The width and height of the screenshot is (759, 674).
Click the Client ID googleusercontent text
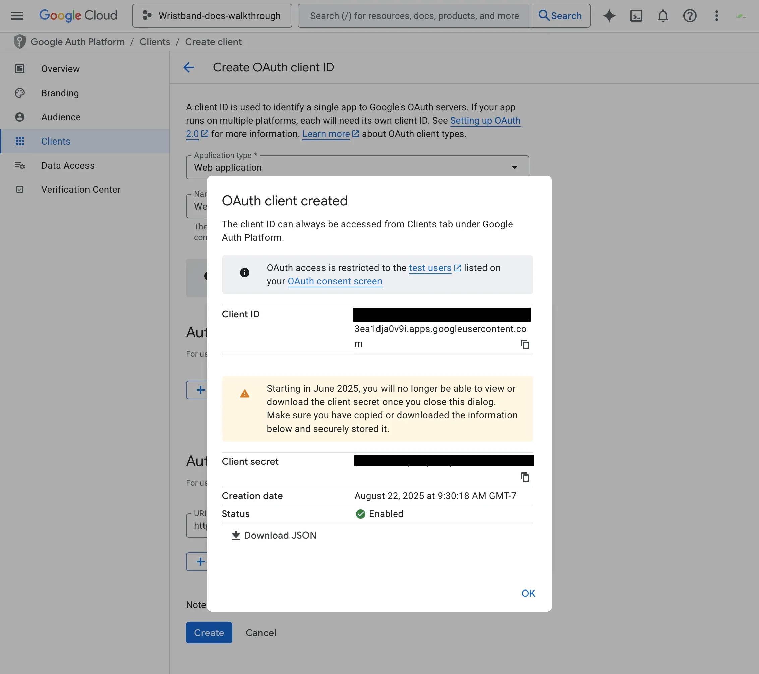[x=440, y=336]
